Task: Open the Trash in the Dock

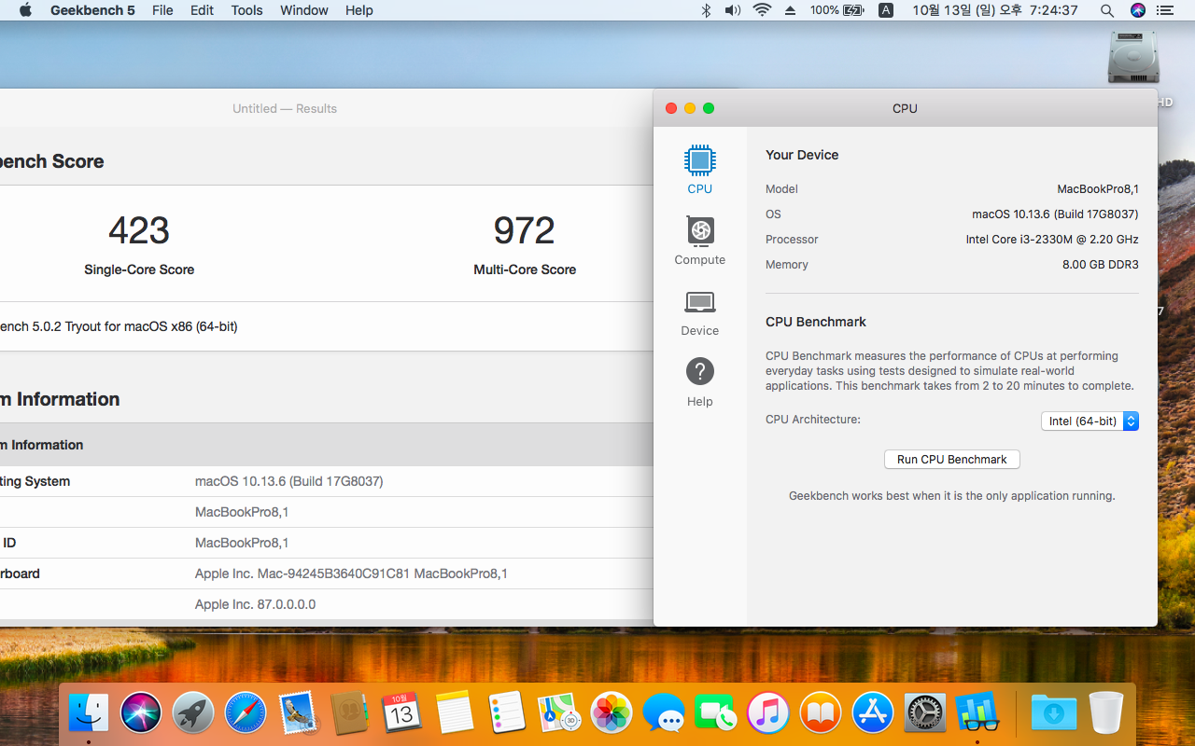Action: (1106, 714)
